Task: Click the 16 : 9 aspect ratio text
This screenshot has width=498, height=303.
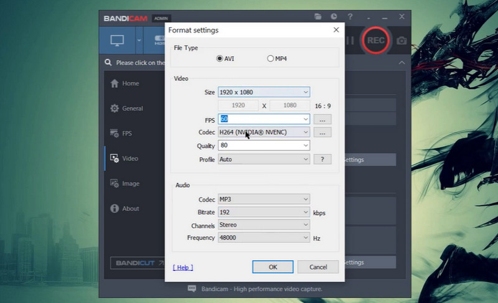Action: [x=322, y=106]
